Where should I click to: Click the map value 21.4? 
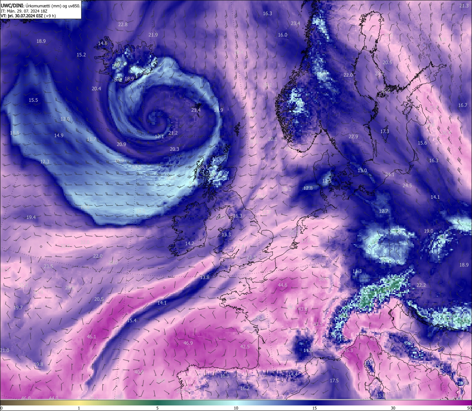(196, 110)
